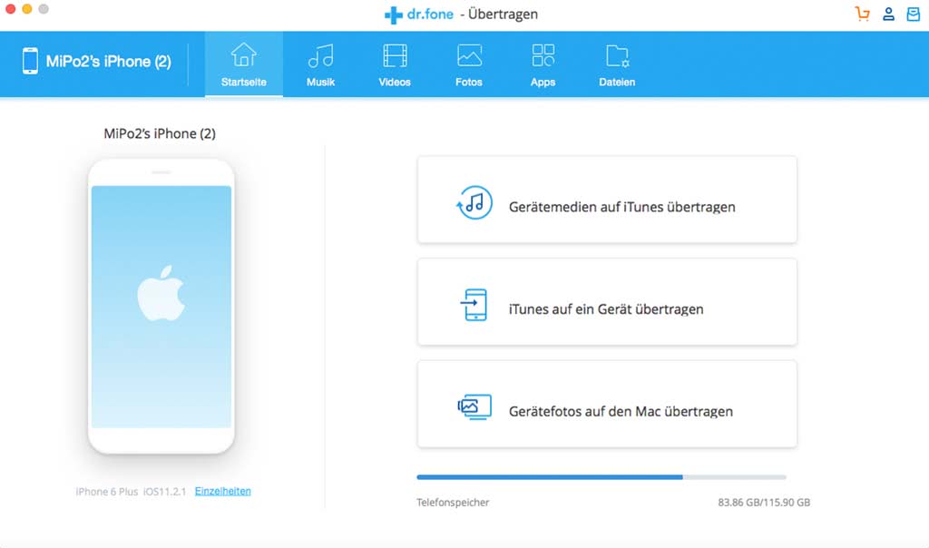929x548 pixels.
Task: Click the user account icon
Action: click(x=888, y=13)
